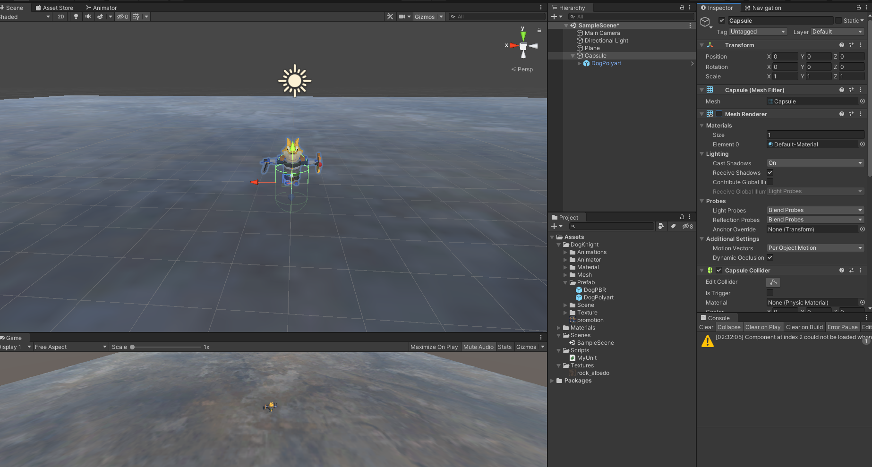Viewport: 872px width, 467px height.
Task: Toggle Collapse in the Console
Action: [729, 327]
